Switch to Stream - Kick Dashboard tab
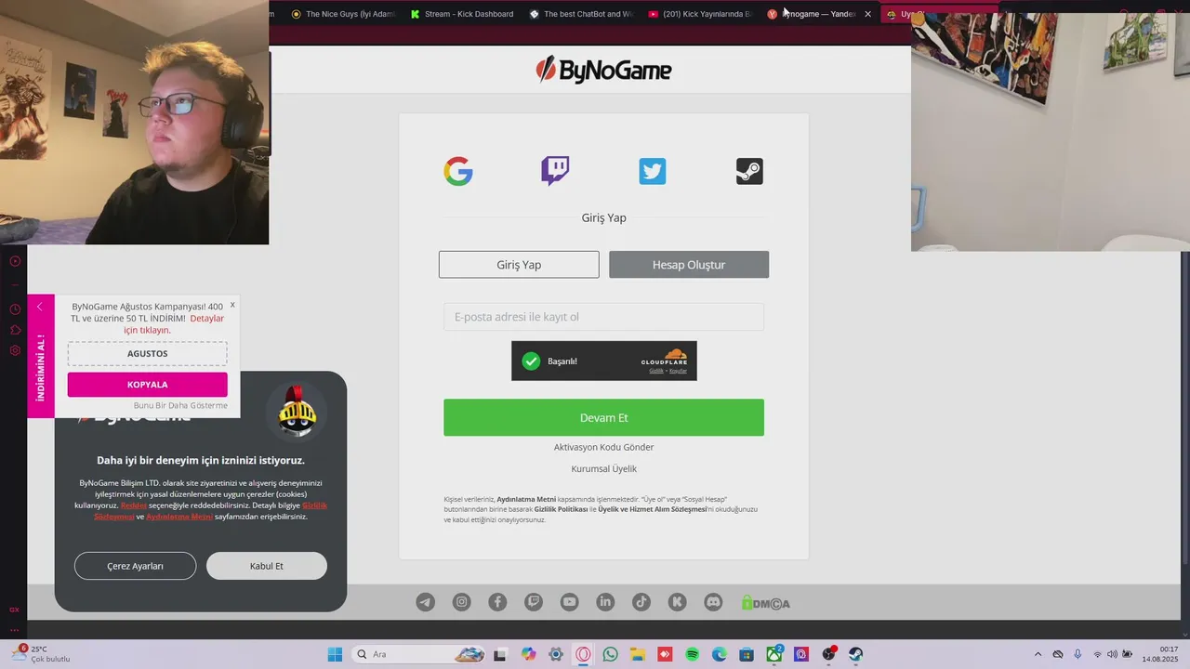This screenshot has width=1190, height=669. point(462,14)
